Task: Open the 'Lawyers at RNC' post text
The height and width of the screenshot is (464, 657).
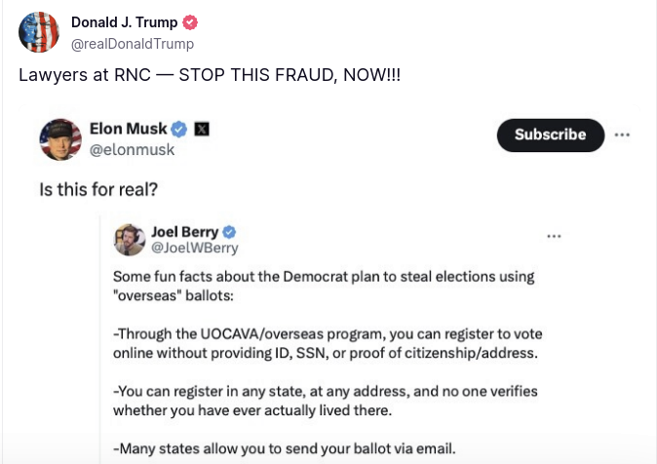Action: coord(210,75)
